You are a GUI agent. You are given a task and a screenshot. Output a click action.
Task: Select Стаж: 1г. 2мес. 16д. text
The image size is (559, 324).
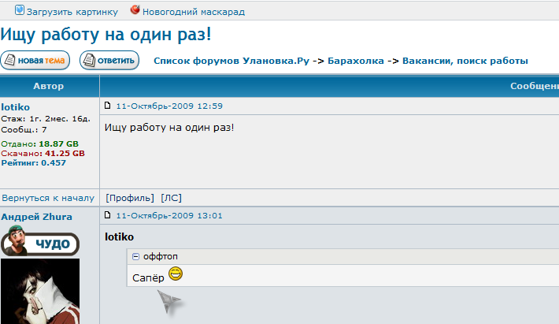pos(46,119)
